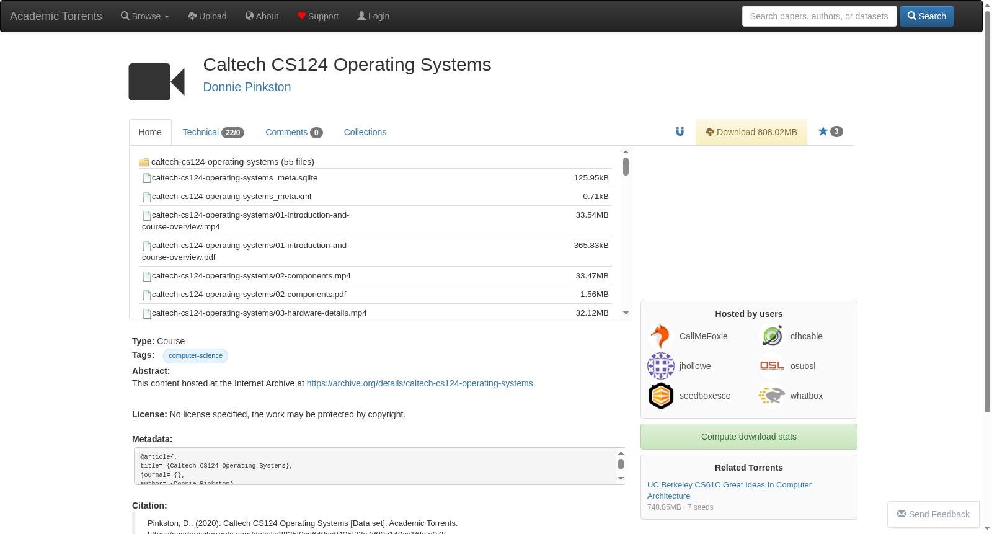The width and height of the screenshot is (992, 534).
Task: Click Compute download stats button
Action: (x=749, y=437)
